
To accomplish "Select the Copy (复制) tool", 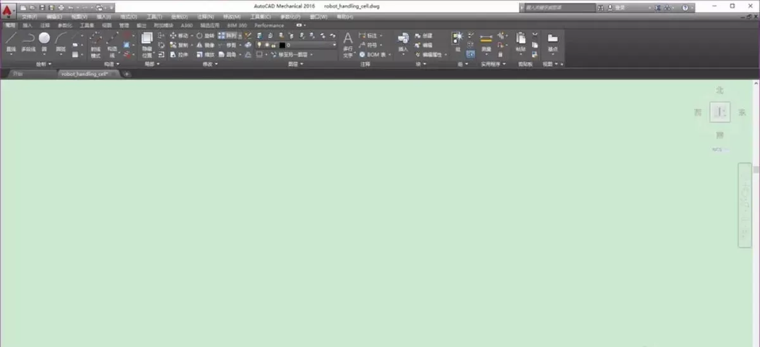I will (x=178, y=45).
